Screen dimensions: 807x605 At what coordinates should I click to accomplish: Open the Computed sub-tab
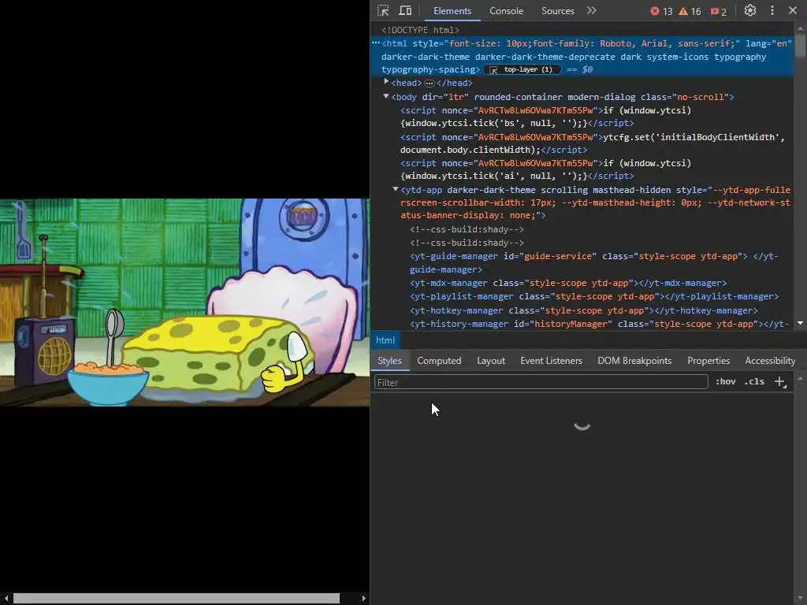(x=439, y=361)
